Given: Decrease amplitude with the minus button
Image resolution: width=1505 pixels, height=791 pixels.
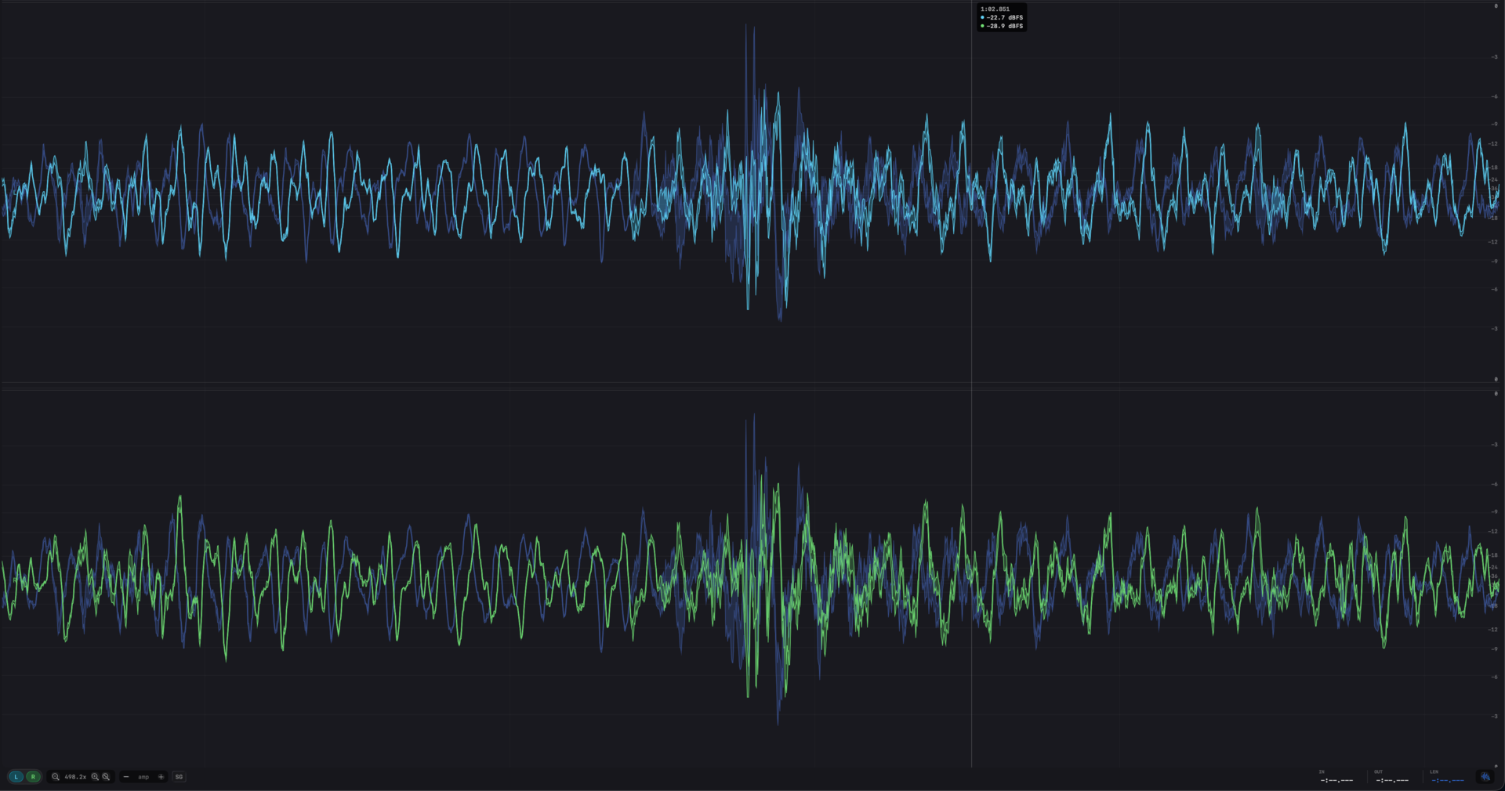Looking at the screenshot, I should [x=126, y=777].
